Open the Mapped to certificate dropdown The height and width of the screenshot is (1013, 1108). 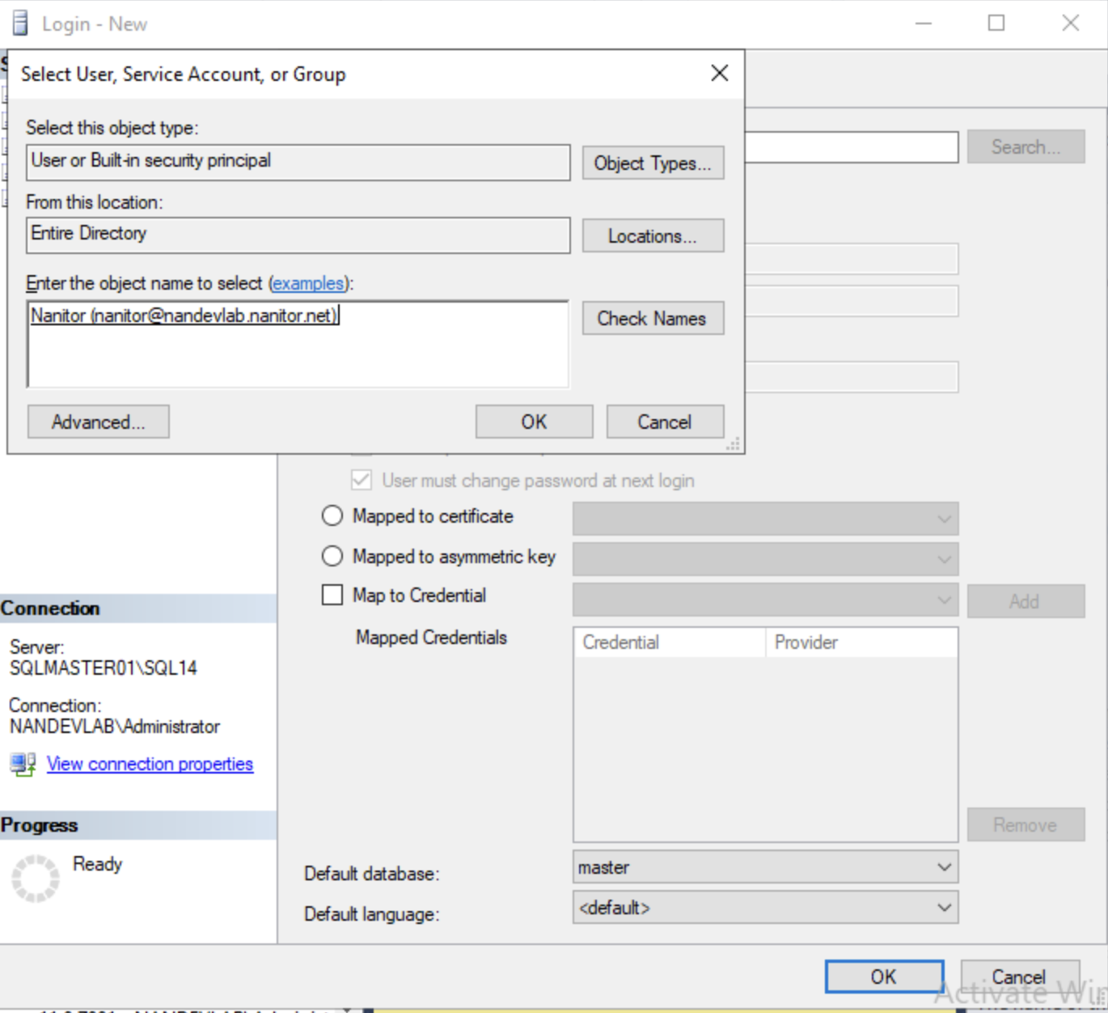(x=764, y=519)
